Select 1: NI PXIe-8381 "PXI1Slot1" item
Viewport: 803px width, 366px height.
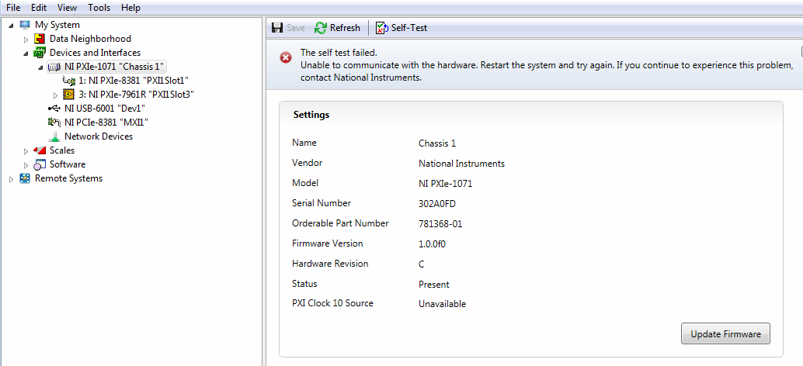pos(134,81)
